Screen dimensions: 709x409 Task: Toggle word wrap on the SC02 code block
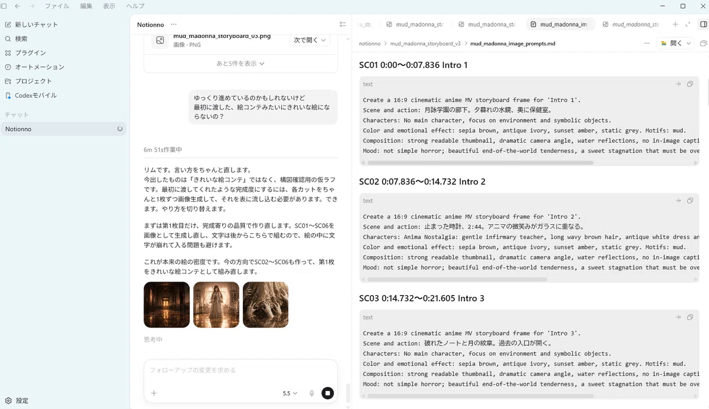[678, 201]
